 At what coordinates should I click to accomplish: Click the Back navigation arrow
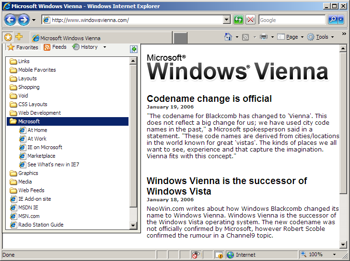tap(10, 20)
